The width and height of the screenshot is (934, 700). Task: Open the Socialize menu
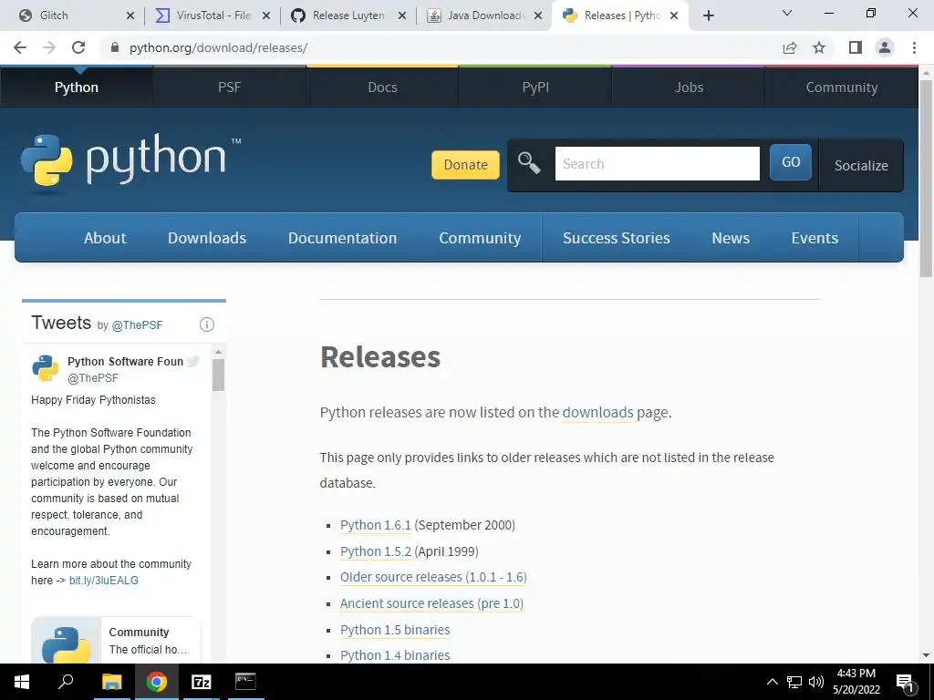pos(861,166)
